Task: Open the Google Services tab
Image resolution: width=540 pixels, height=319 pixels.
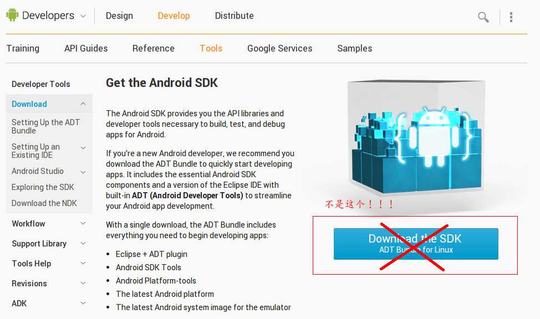Action: [x=279, y=49]
